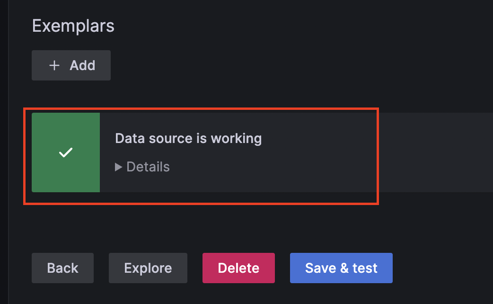Show test result details via arrow
This screenshot has height=304, width=493.
118,167
